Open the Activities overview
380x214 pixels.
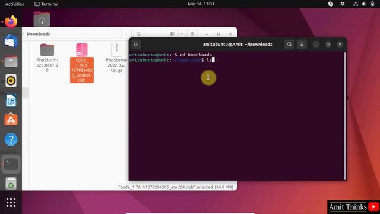14,4
